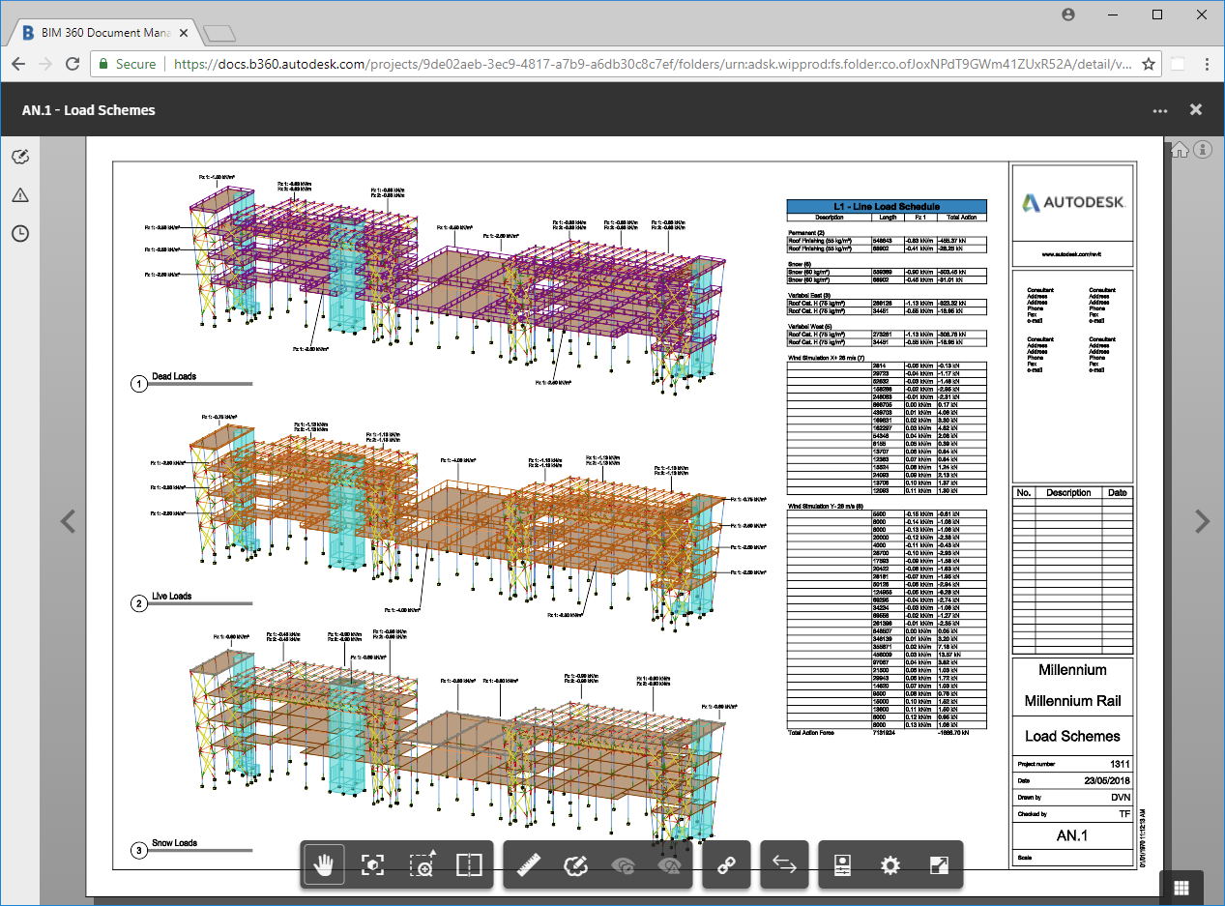Open the version history clock panel
Screen dimensions: 1225x906
(x=20, y=234)
